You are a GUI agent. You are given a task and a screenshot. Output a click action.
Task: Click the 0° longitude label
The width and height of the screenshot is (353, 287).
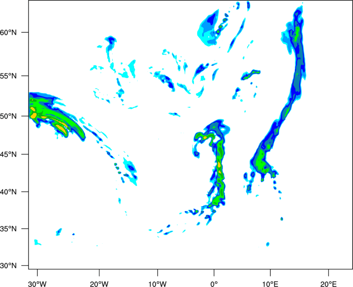pos(214,284)
